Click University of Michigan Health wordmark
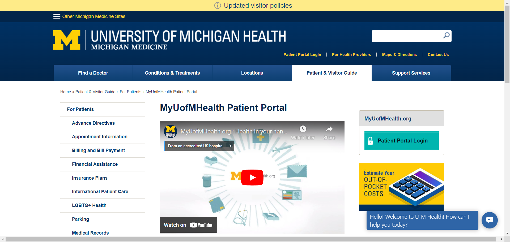The image size is (510, 242). (x=188, y=40)
